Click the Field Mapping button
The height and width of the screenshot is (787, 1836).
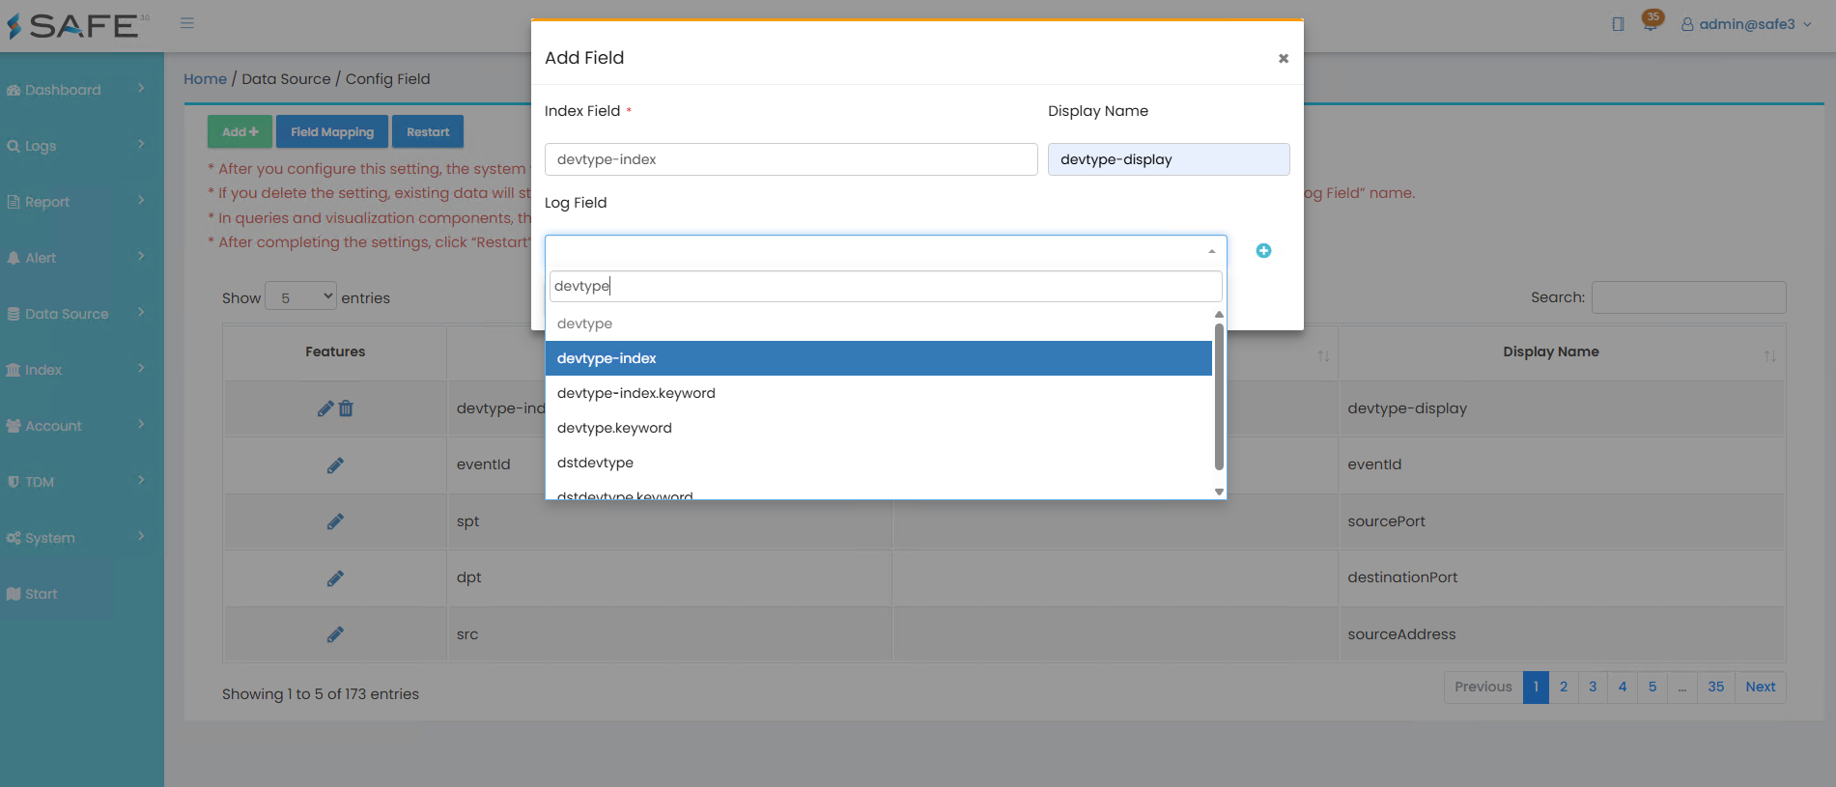(332, 132)
